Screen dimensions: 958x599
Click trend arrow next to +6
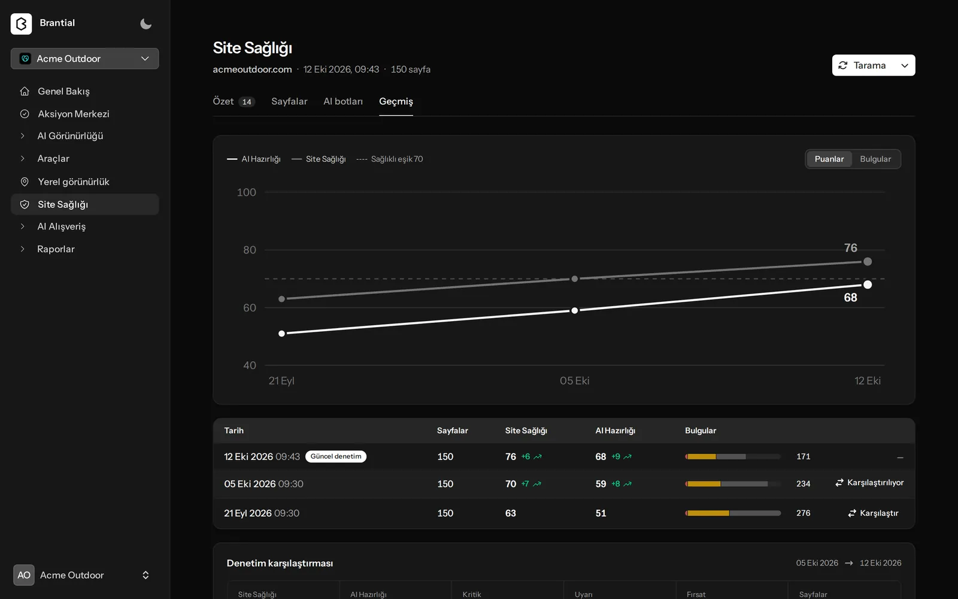tap(538, 457)
